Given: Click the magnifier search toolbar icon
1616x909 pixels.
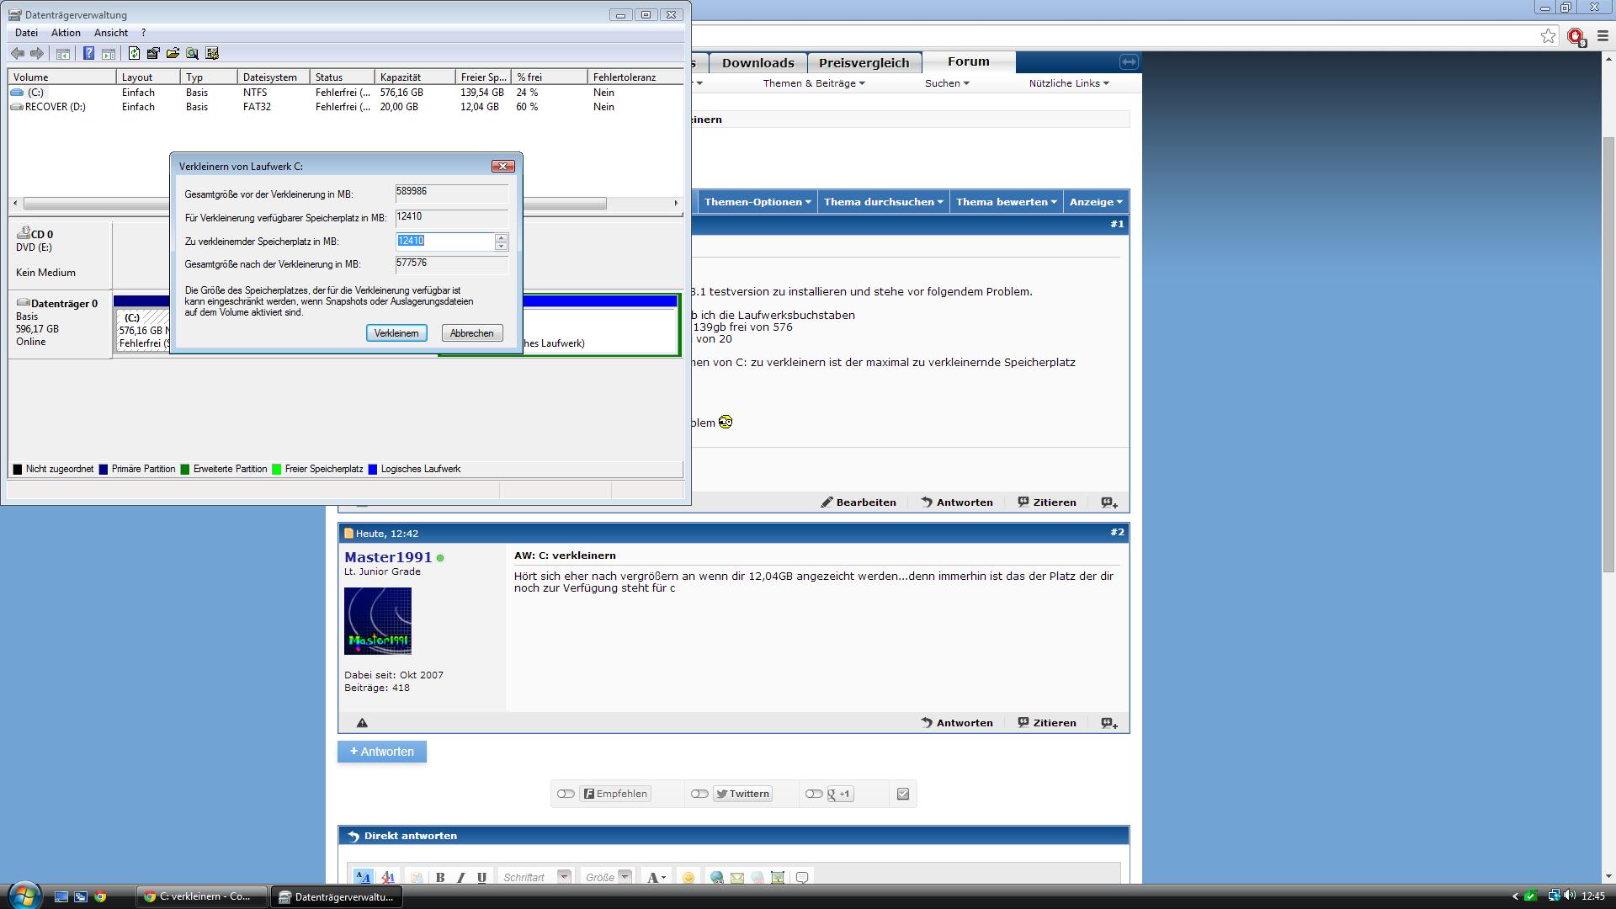Looking at the screenshot, I should [x=192, y=54].
